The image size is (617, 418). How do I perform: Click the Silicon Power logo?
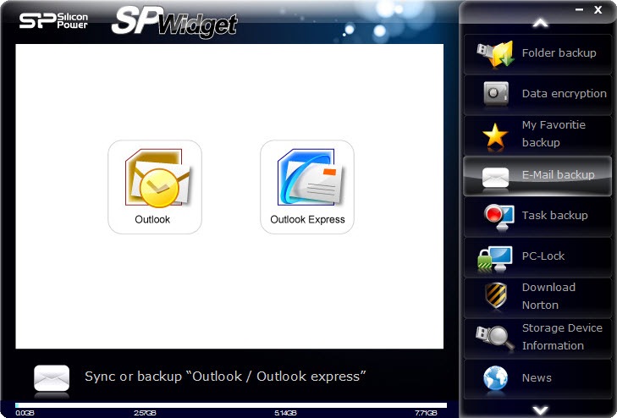[53, 20]
